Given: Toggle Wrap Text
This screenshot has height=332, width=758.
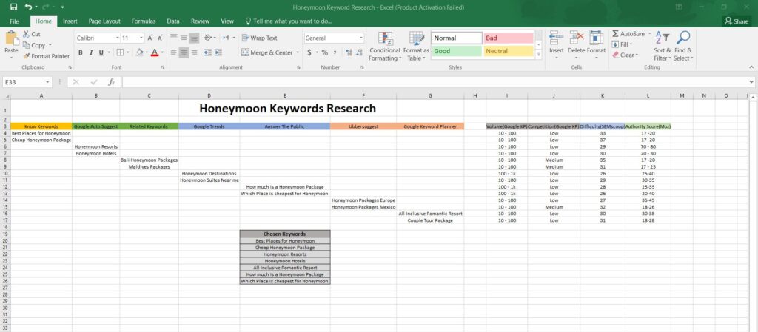Looking at the screenshot, I should tap(260, 38).
